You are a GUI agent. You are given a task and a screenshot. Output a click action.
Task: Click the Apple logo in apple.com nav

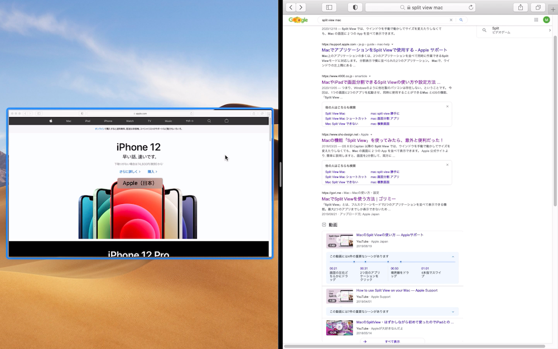(51, 121)
